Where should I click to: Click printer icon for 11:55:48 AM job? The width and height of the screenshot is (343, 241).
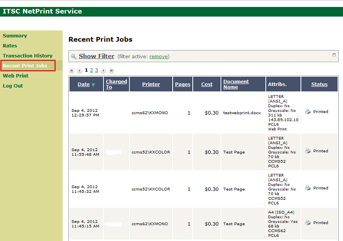308,151
